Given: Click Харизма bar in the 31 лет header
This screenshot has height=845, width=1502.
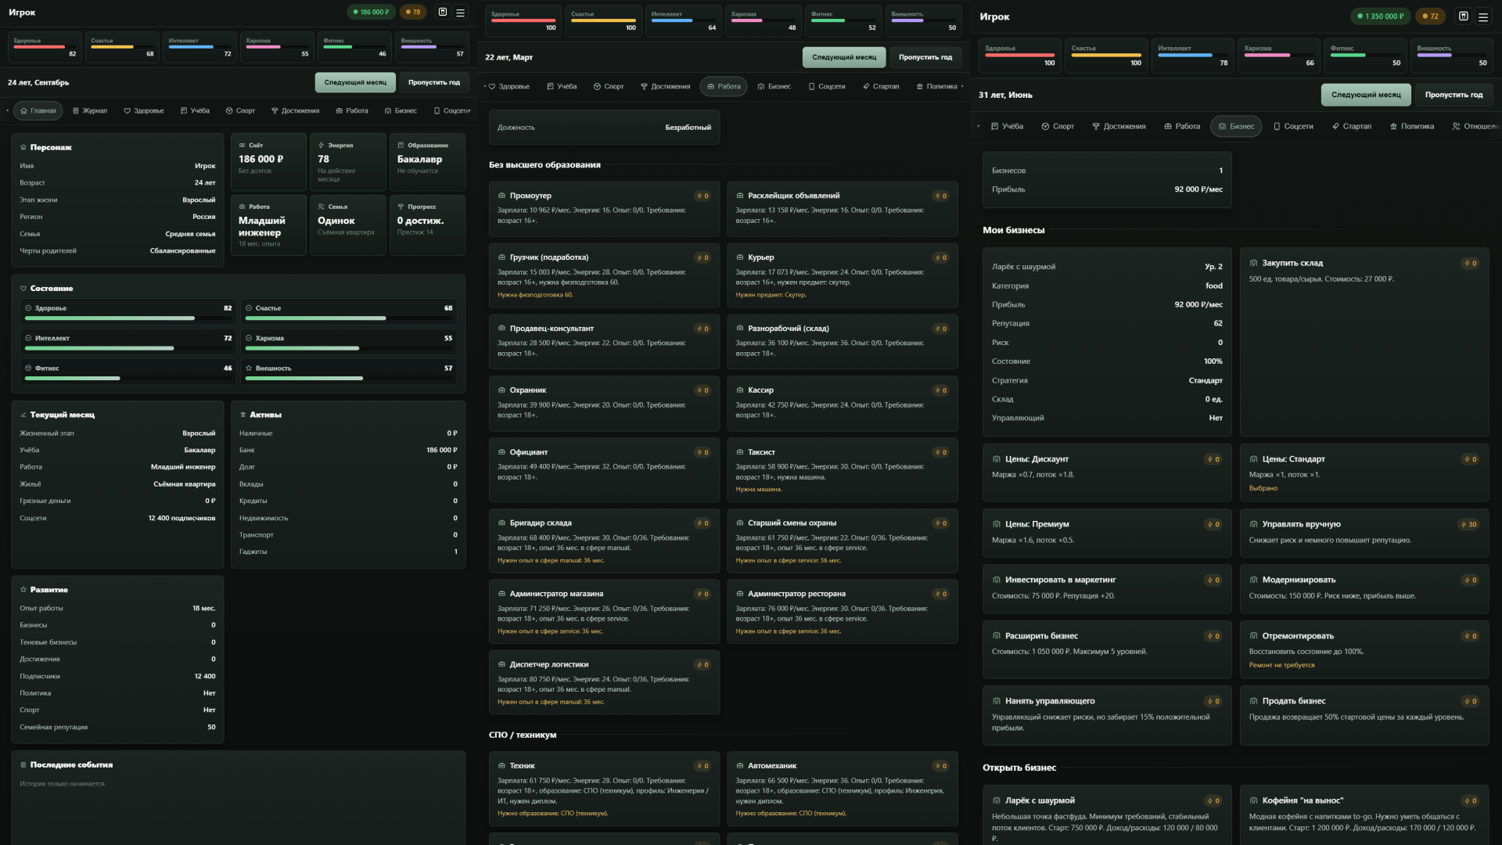Looking at the screenshot, I should point(1278,56).
